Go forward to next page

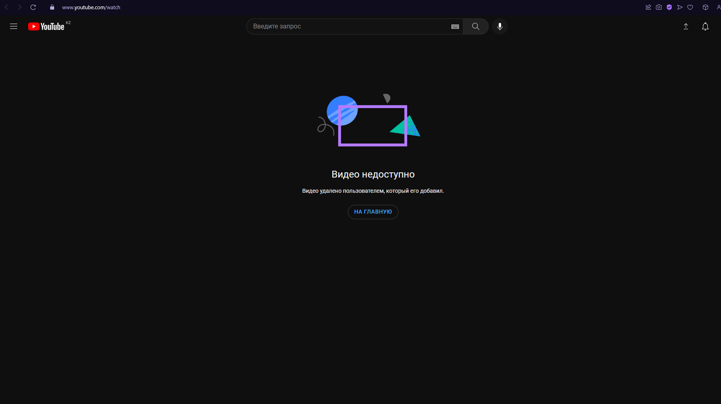coord(20,7)
